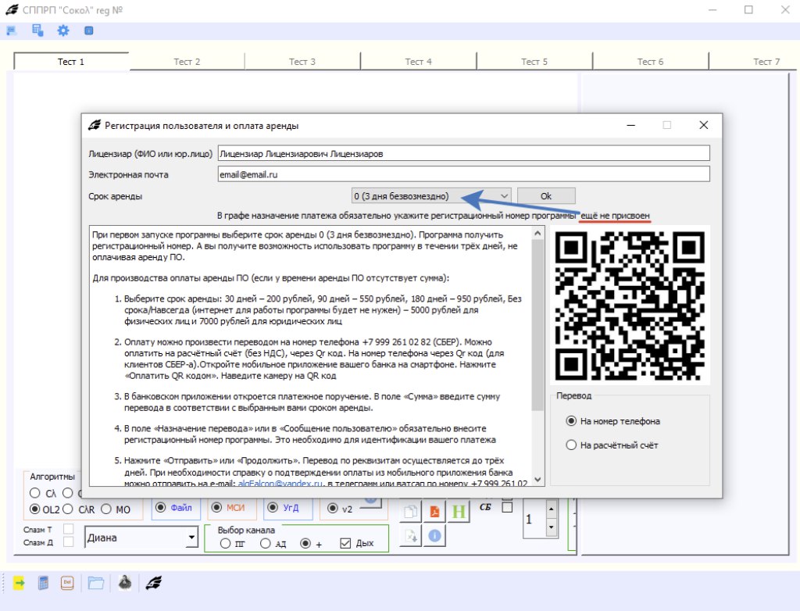Image resolution: width=800 pixels, height=611 pixels.
Task: Click the falcon logo icon in bottom toolbar
Action: pyautogui.click(x=155, y=582)
